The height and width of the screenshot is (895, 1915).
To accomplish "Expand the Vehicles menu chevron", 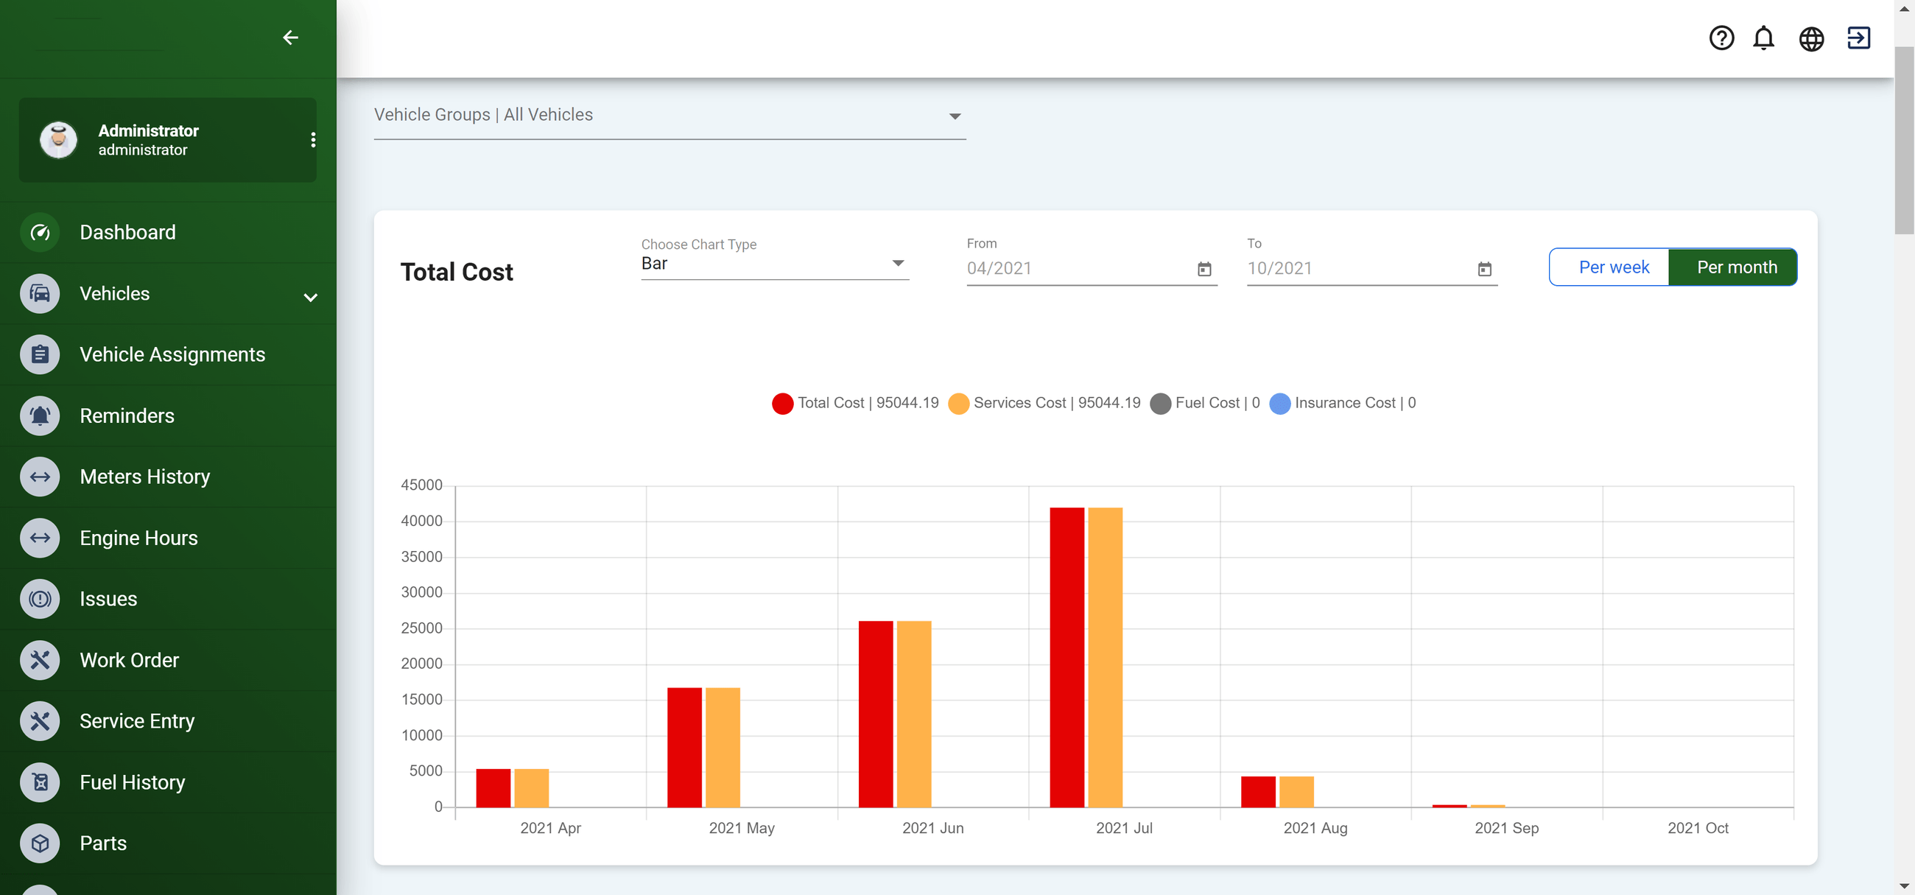I will pos(311,298).
